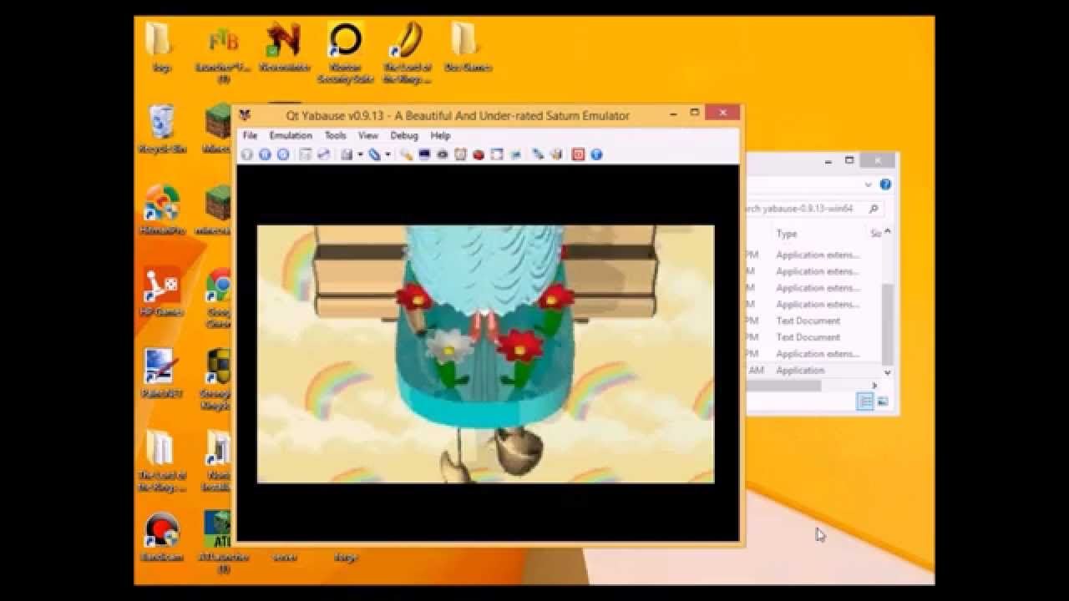Select the red N desktop icon
The image size is (1069, 601).
[x=283, y=48]
